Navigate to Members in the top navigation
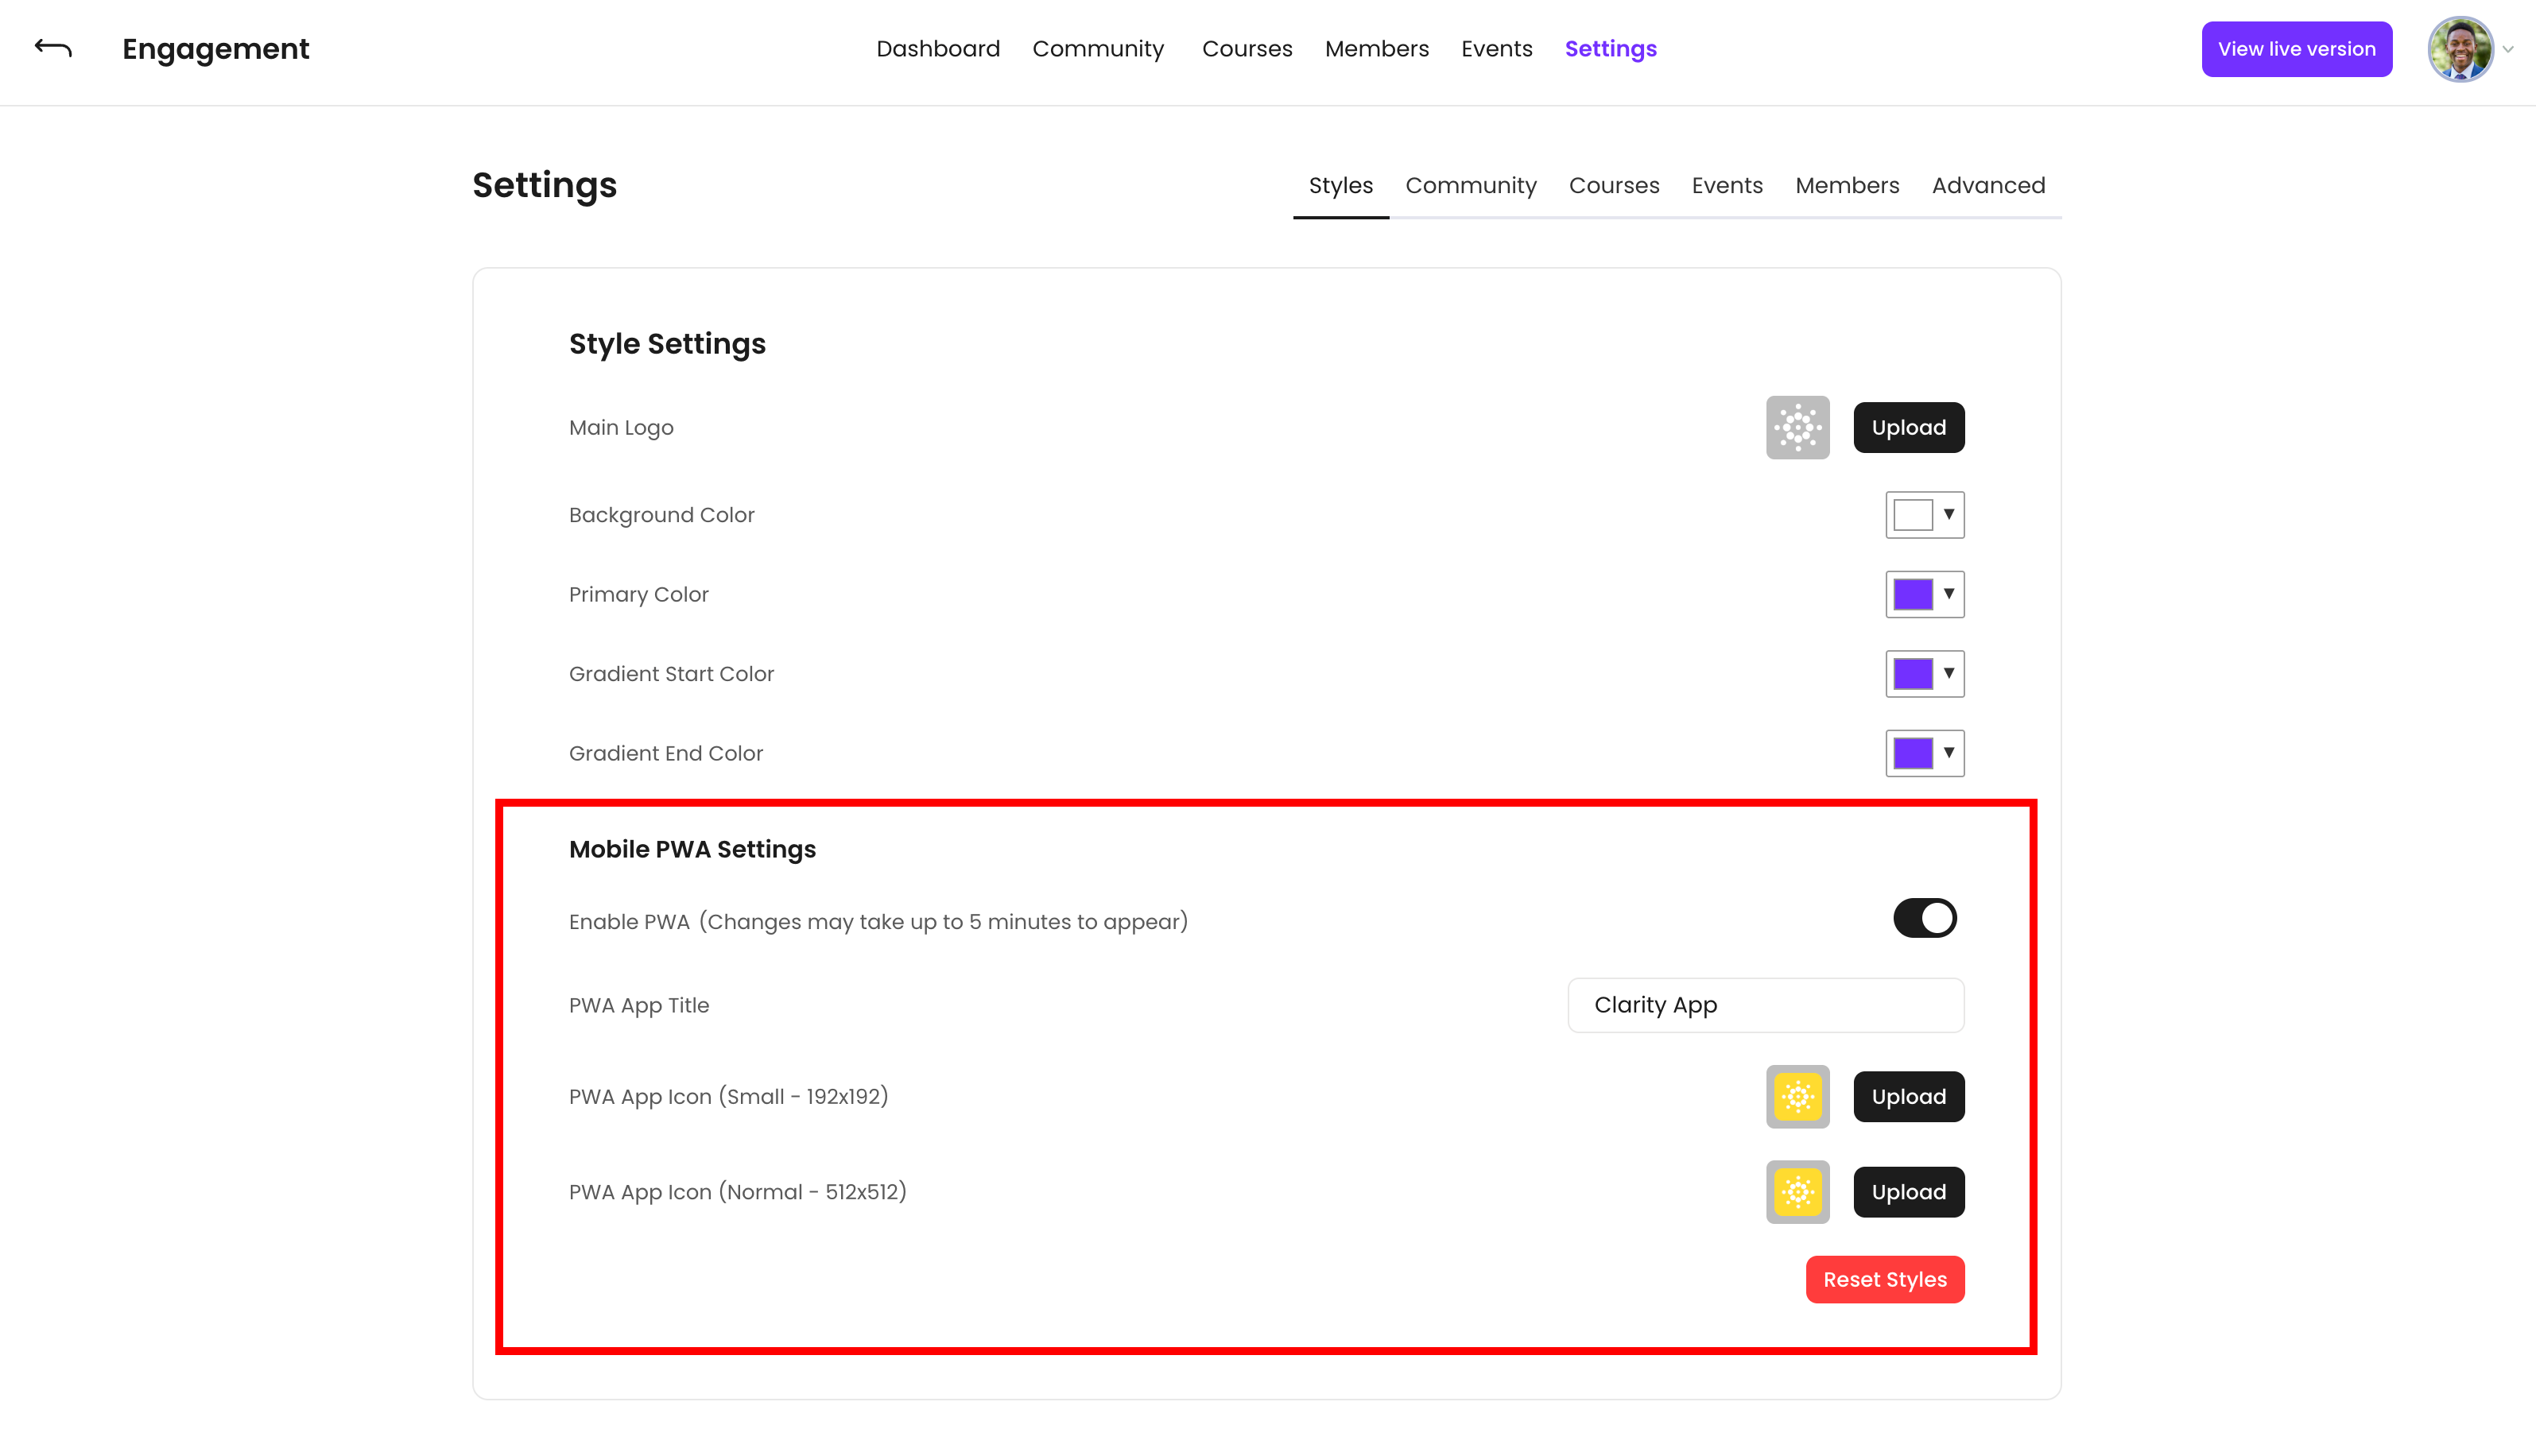The height and width of the screenshot is (1456, 2536). point(1377,48)
